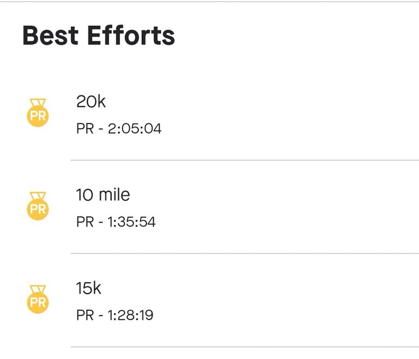Click the top divider above Best Efforts

pos(209,1)
